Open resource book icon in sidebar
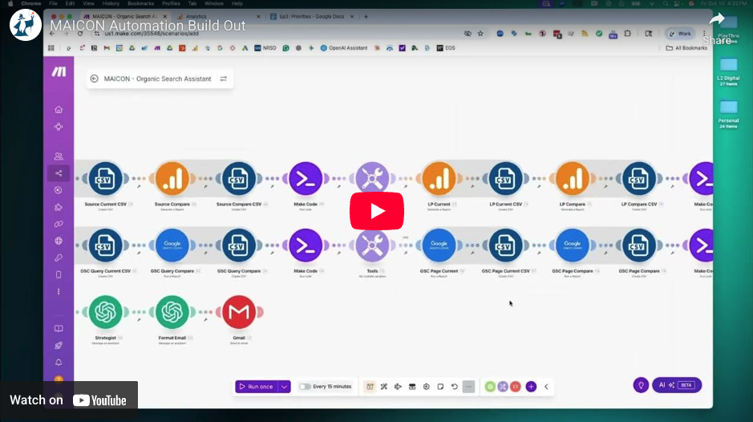The width and height of the screenshot is (753, 422). pos(59,329)
